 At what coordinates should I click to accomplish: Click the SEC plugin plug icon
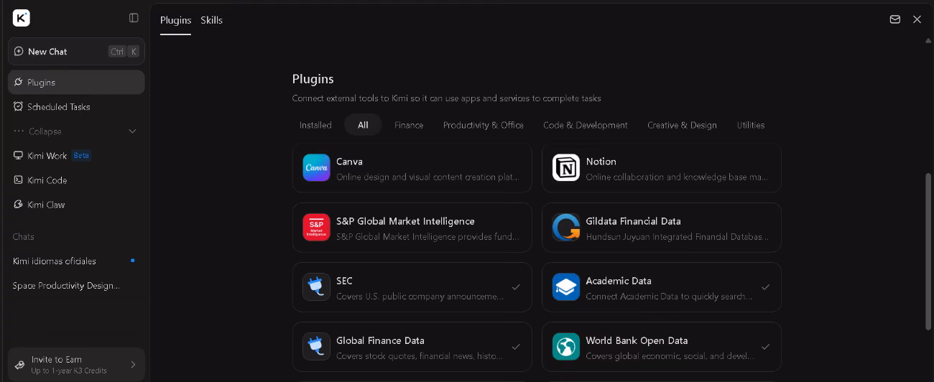click(x=316, y=286)
